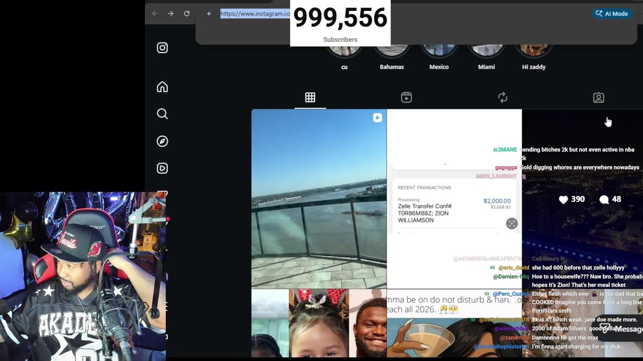Select the instagram.com URL address field
643x361 pixels.
[x=255, y=14]
